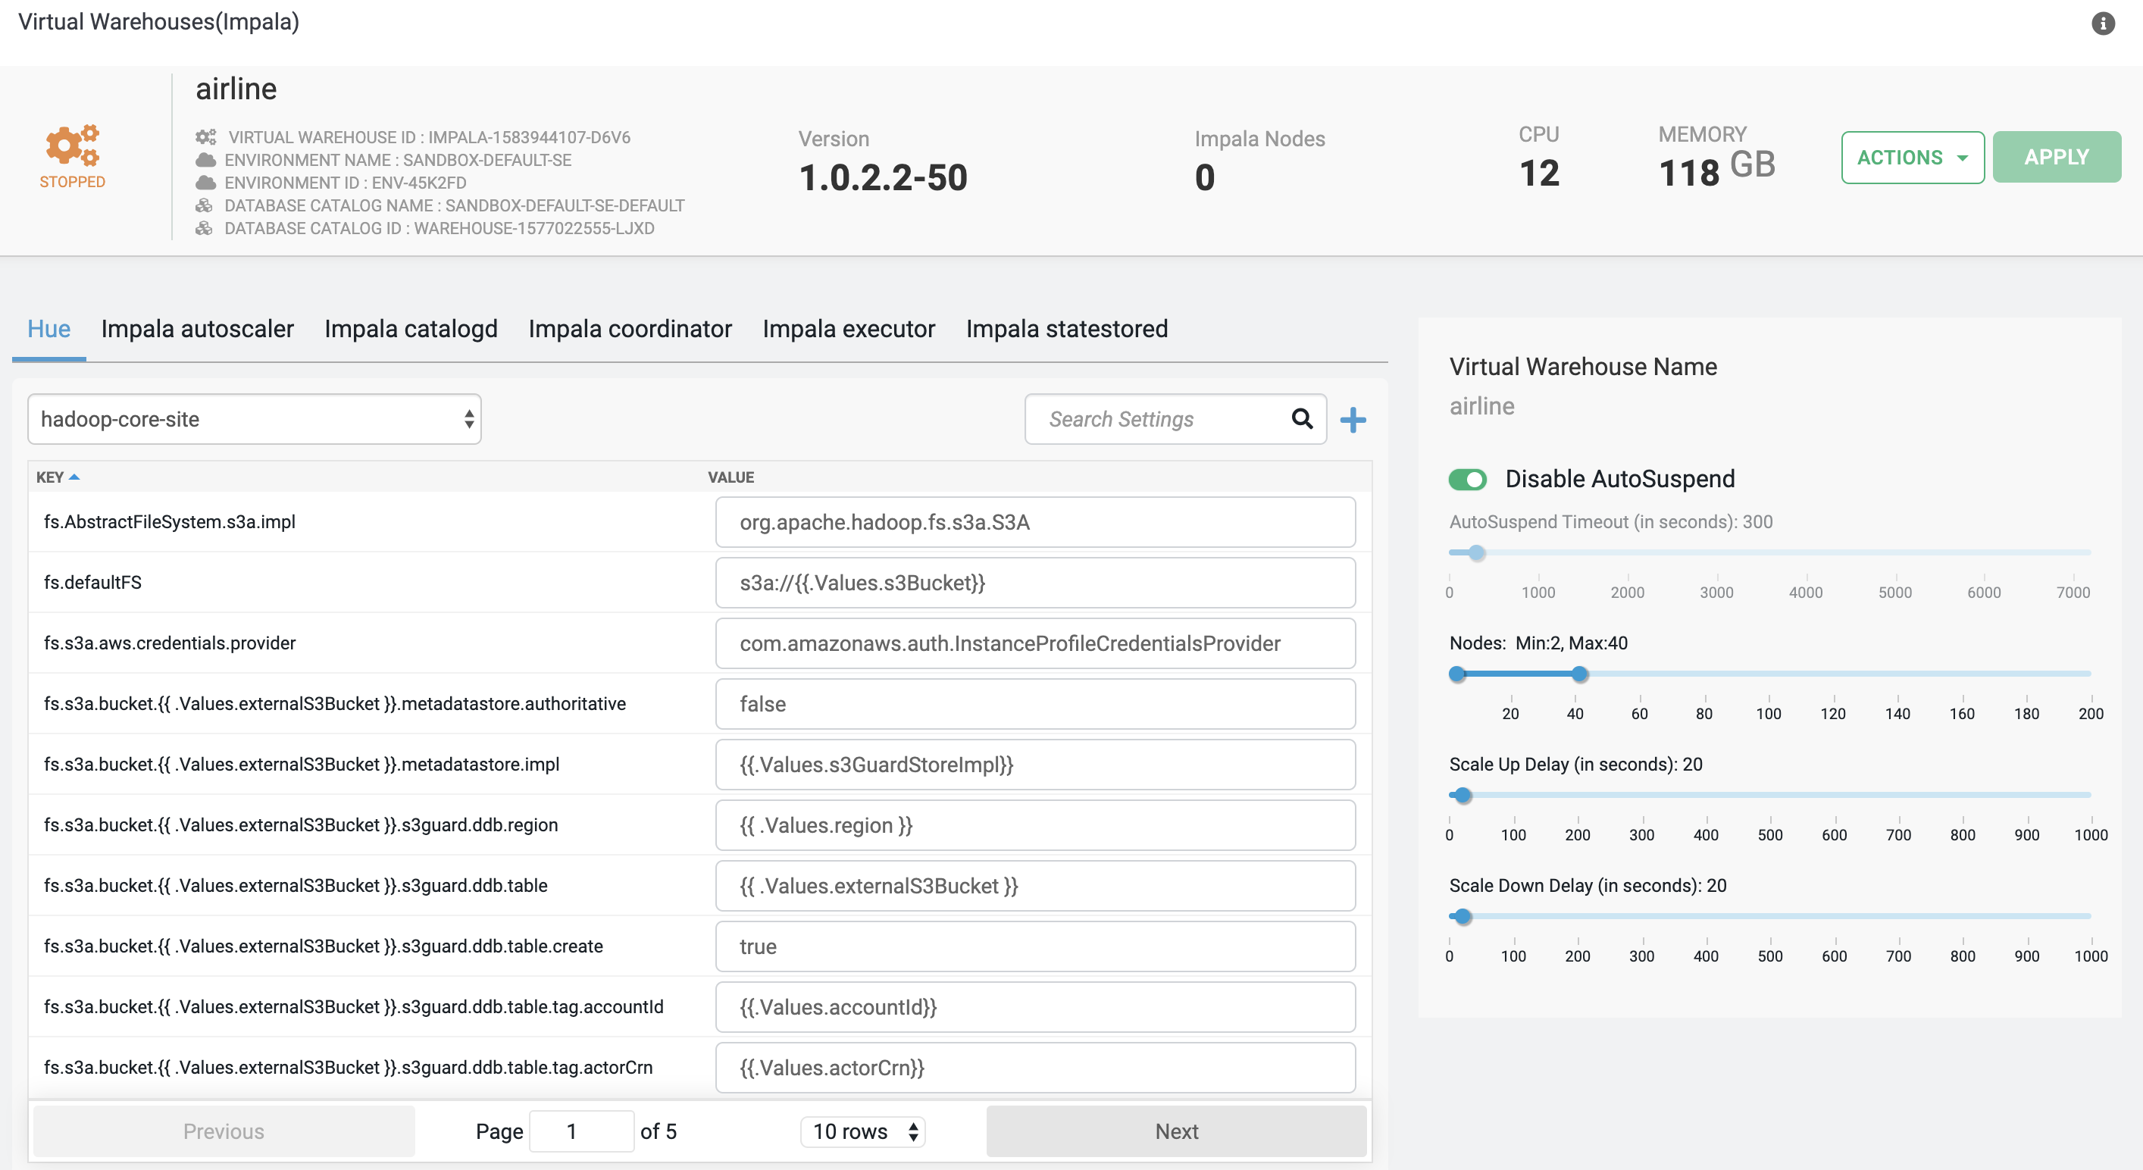
Task: Click the APPLY button
Action: pyautogui.click(x=2056, y=156)
